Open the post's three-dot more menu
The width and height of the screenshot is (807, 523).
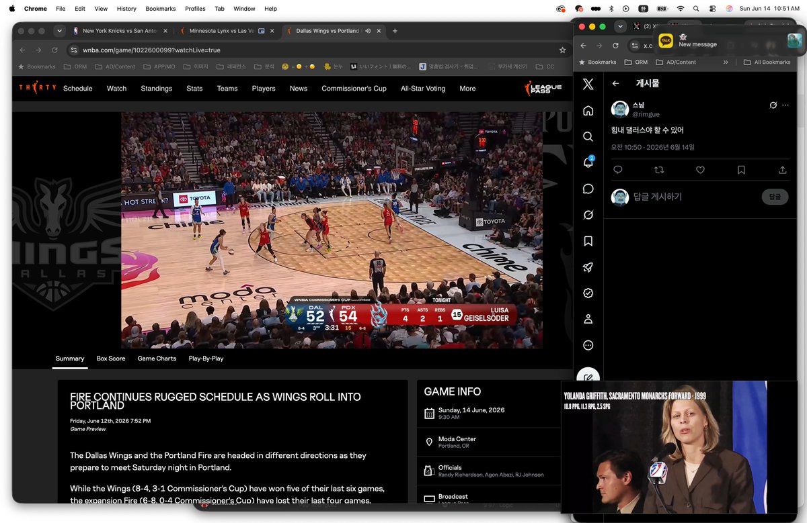[x=785, y=105]
